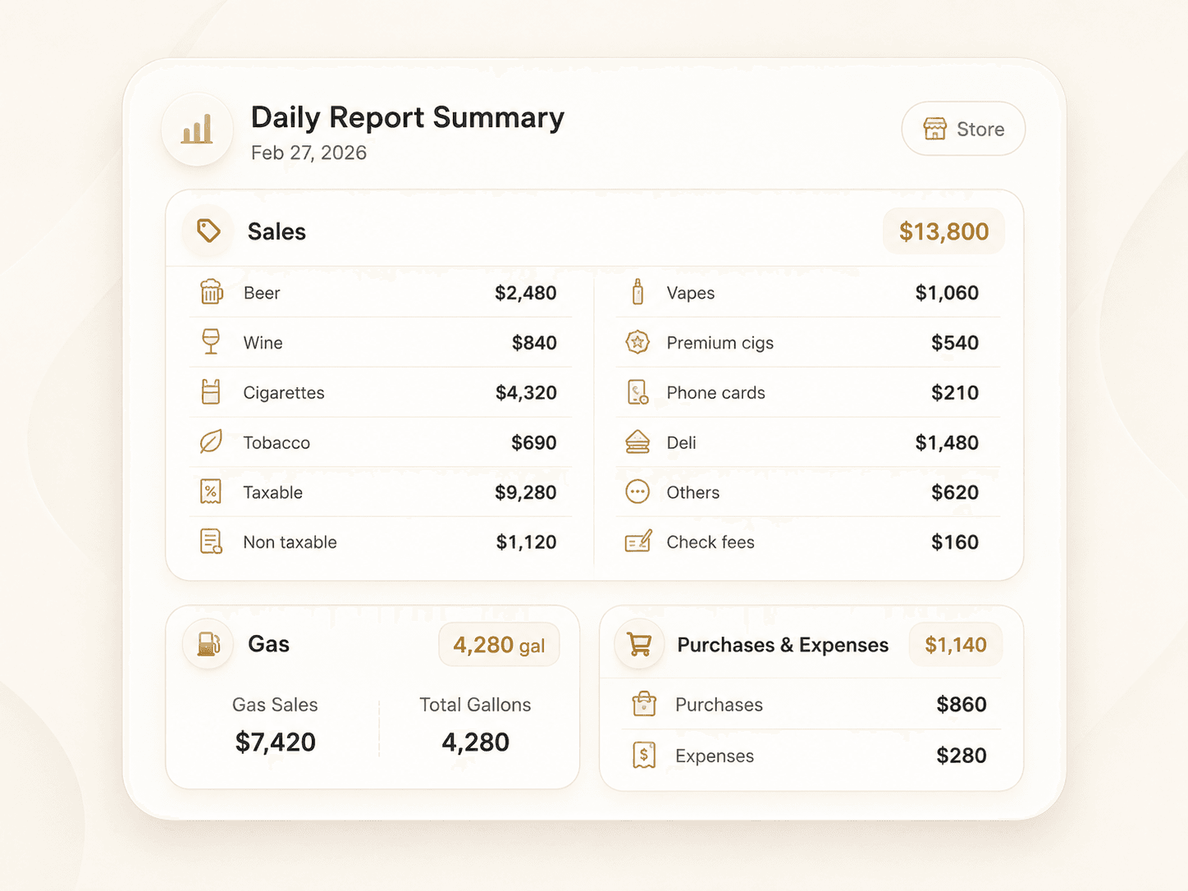Click the Others row label
This screenshot has width=1188, height=891.
click(693, 492)
